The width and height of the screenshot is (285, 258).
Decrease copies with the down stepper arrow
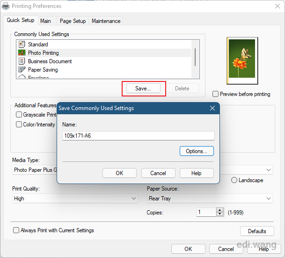pyautogui.click(x=220, y=214)
